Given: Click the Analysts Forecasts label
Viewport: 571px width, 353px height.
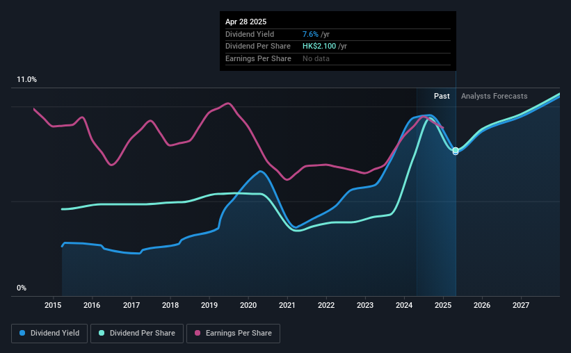Looking at the screenshot, I should pyautogui.click(x=494, y=96).
